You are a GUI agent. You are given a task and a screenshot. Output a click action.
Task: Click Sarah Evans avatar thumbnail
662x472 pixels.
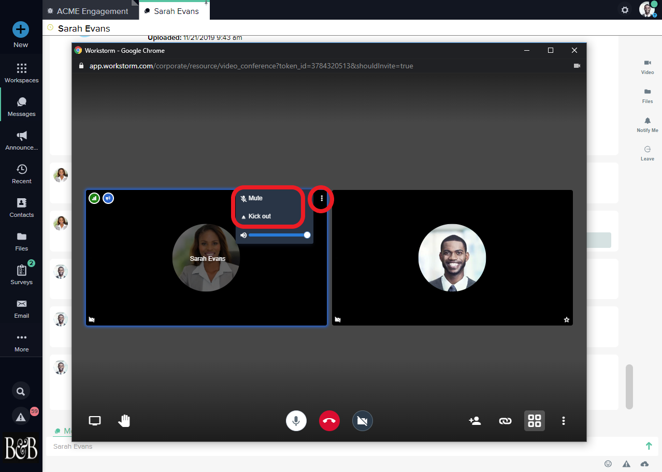point(206,258)
